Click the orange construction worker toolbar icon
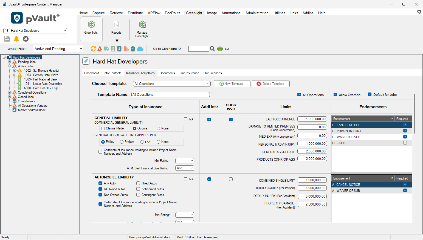 [x=100, y=49]
